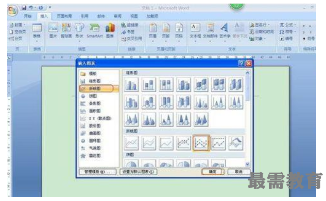
Task: Insert a picture (图片) from ribbon
Action: [x=53, y=31]
